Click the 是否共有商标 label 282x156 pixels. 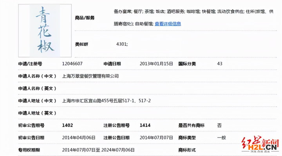coord(192,125)
